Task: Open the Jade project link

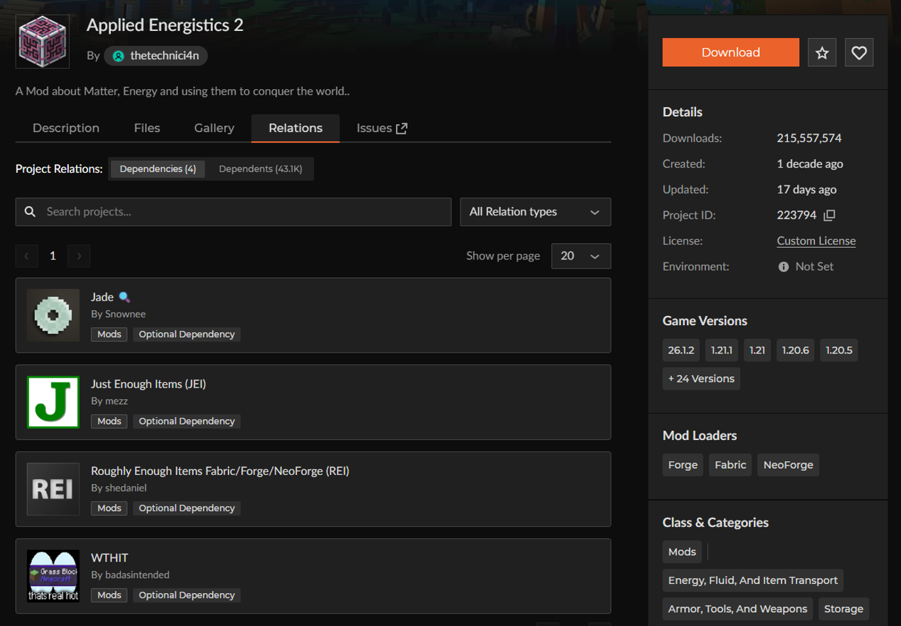Action: [x=102, y=297]
